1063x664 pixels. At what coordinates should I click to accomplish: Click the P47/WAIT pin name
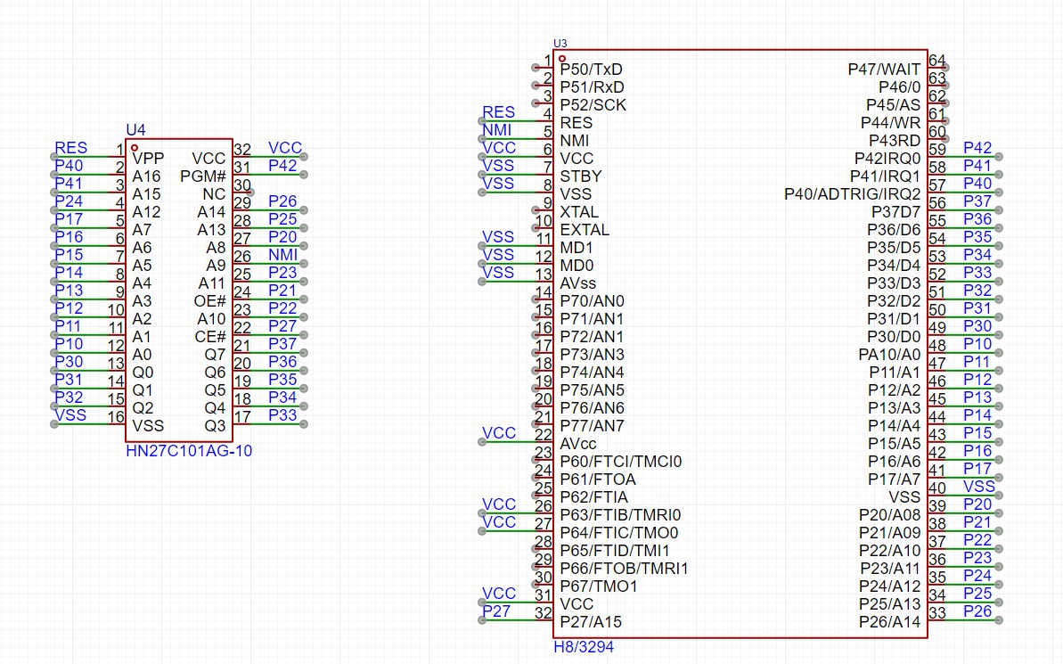coord(885,70)
